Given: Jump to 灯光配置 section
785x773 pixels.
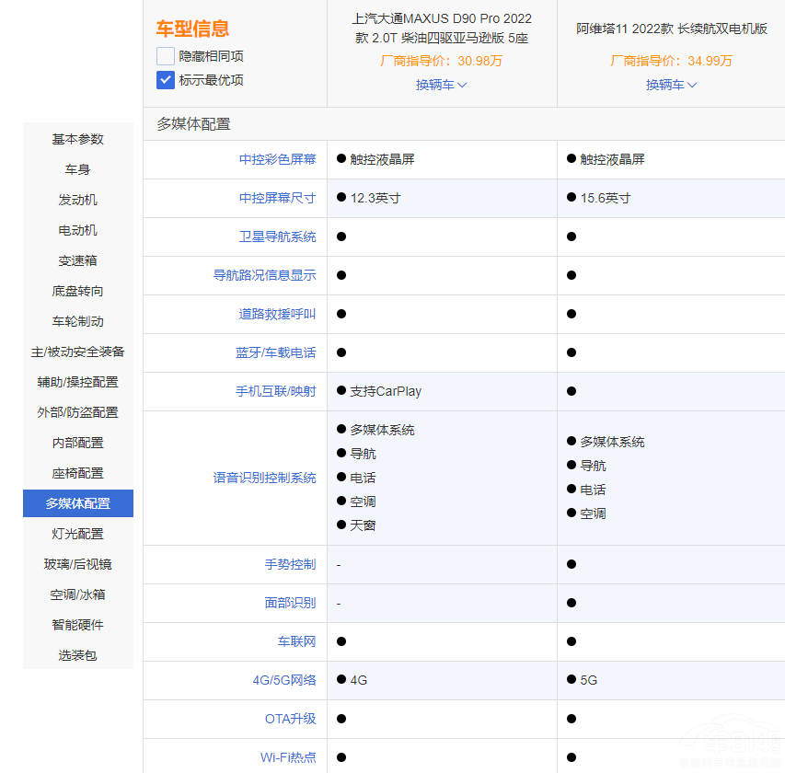Looking at the screenshot, I should [x=78, y=534].
